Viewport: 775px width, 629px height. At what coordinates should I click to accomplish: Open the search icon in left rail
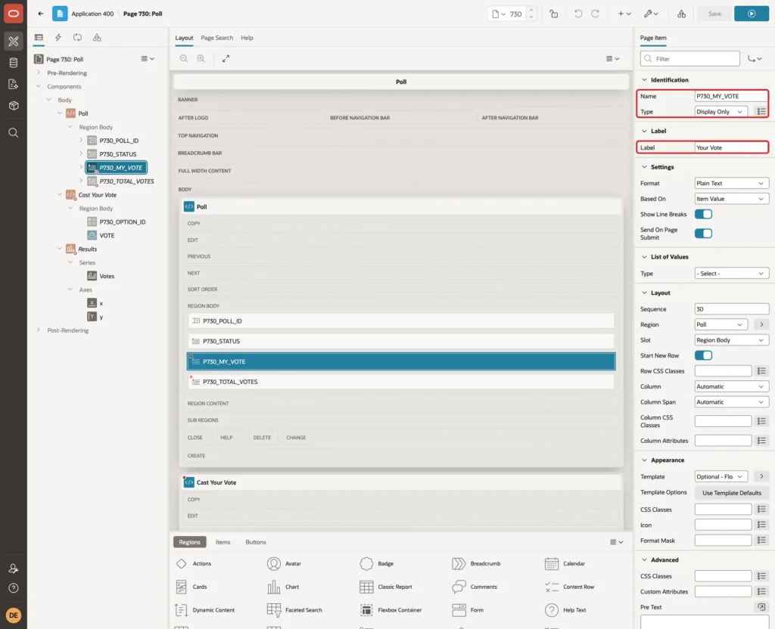click(14, 133)
